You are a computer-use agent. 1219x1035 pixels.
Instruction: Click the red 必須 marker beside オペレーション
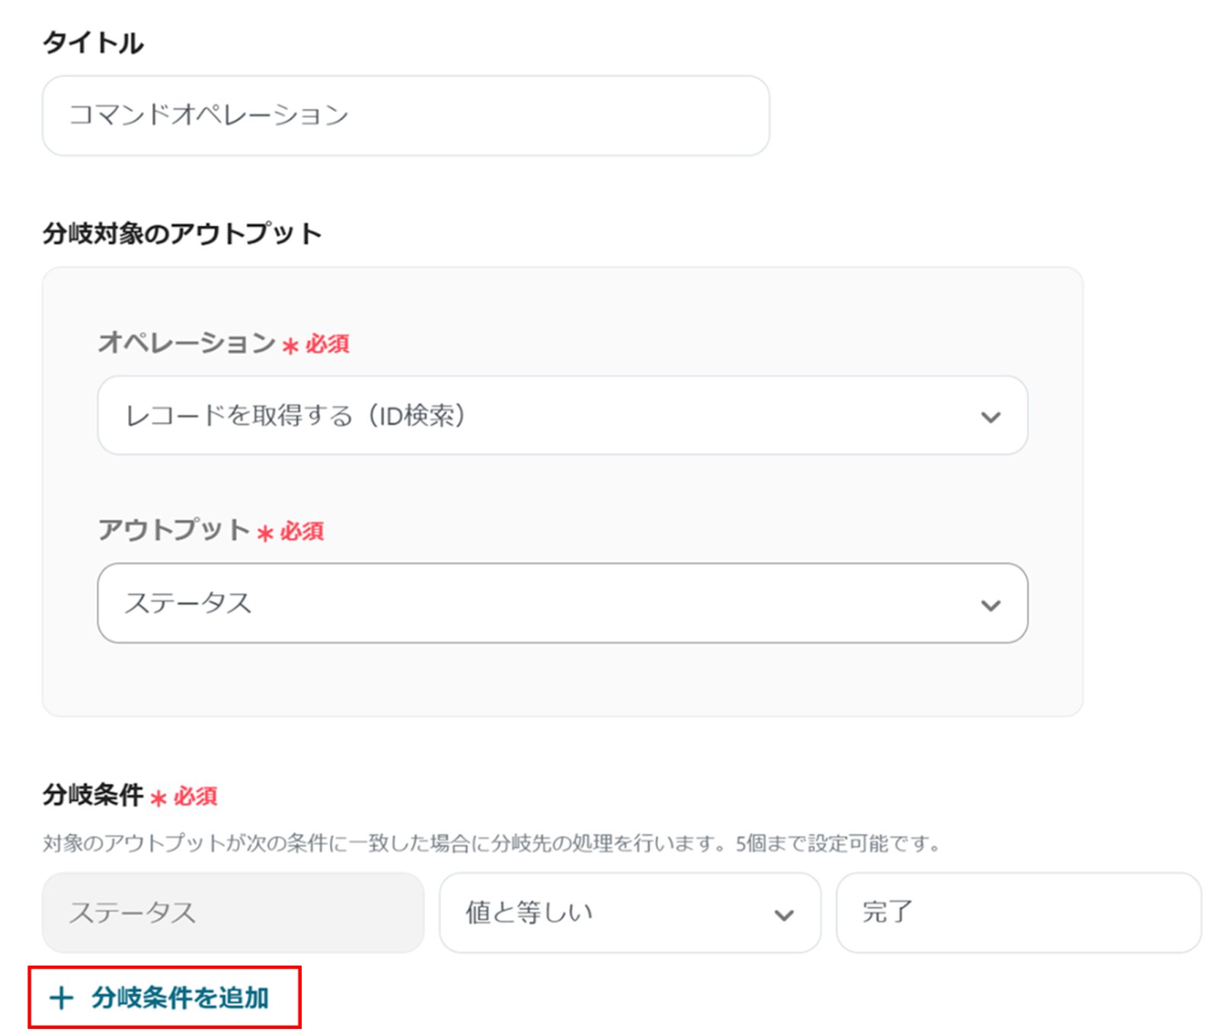click(x=327, y=344)
